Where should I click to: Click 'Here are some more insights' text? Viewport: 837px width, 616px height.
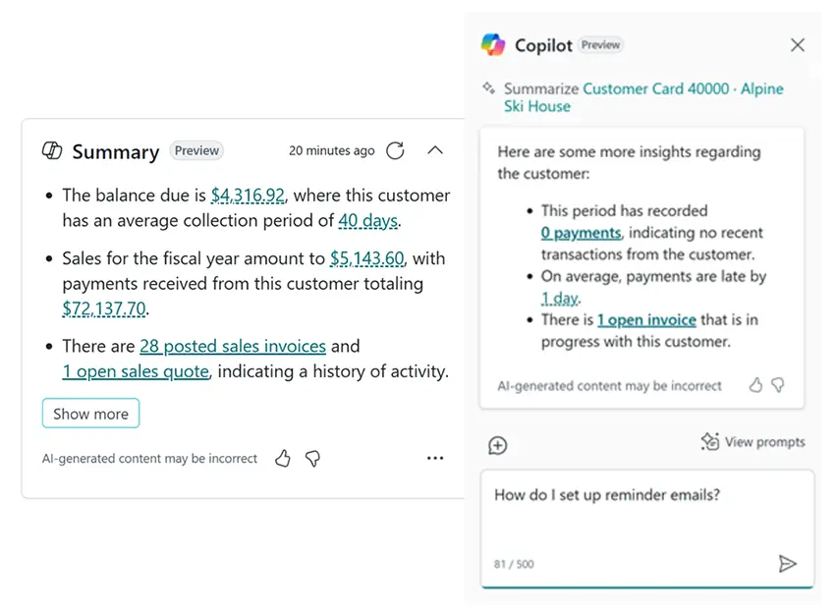point(630,163)
